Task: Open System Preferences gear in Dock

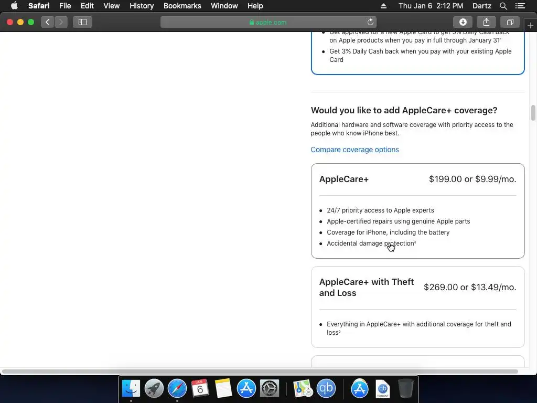Action: point(270,388)
